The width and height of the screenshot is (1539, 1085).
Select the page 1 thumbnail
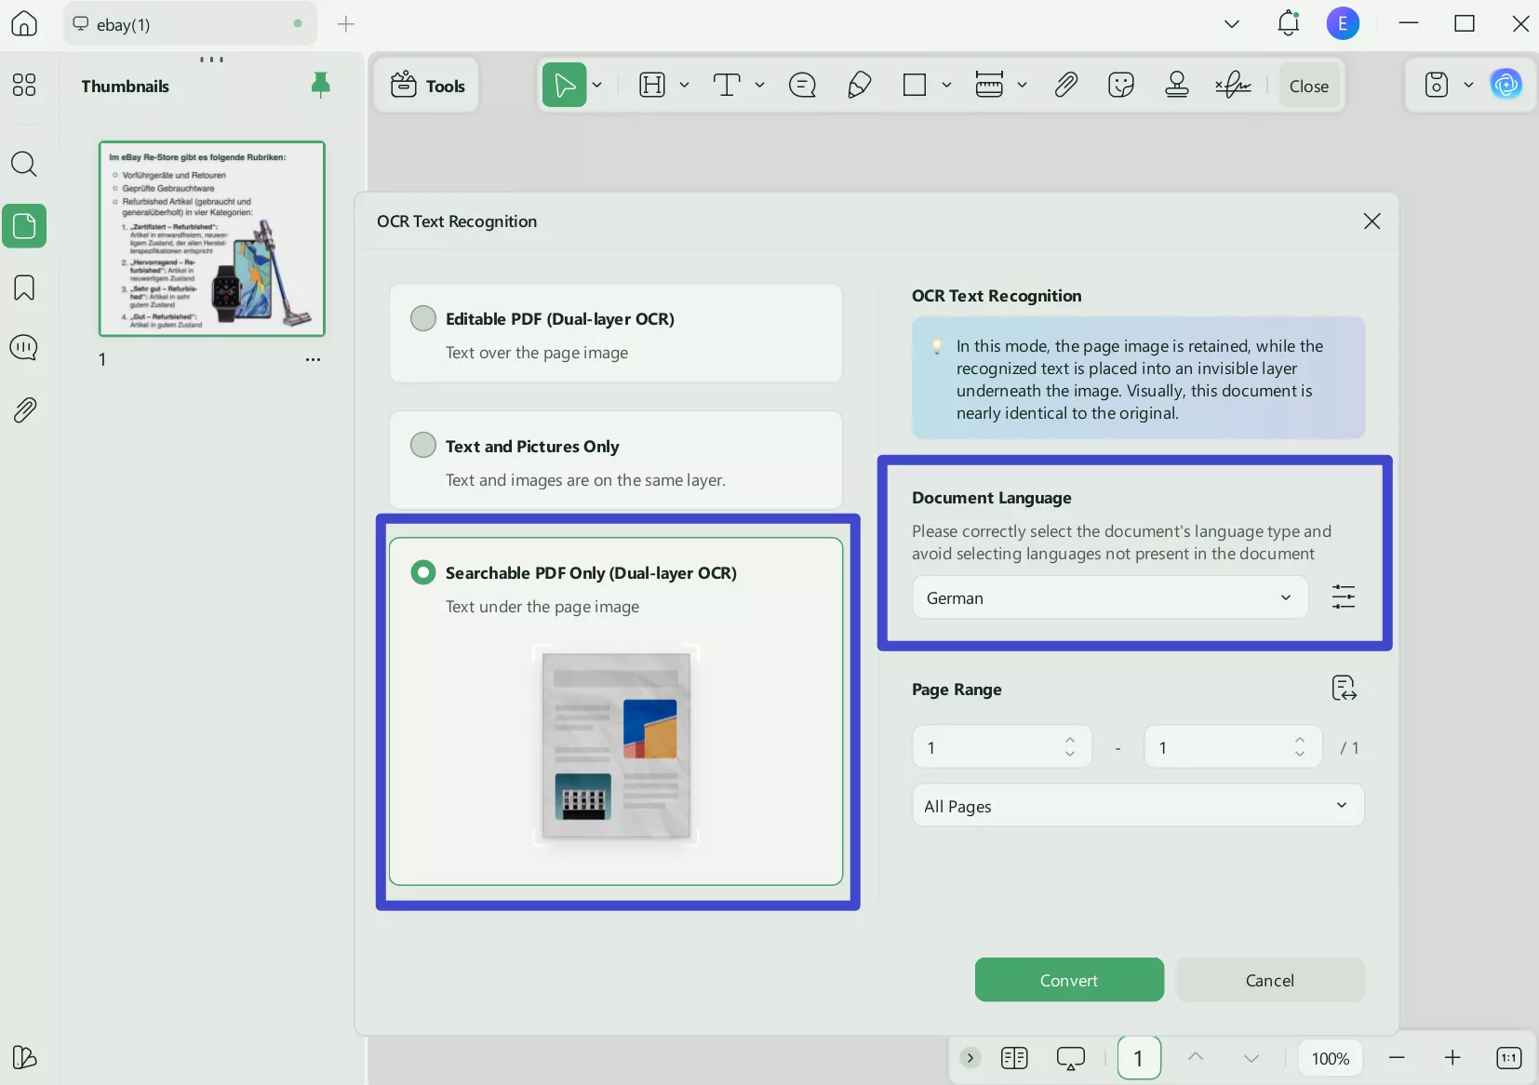pyautogui.click(x=212, y=238)
